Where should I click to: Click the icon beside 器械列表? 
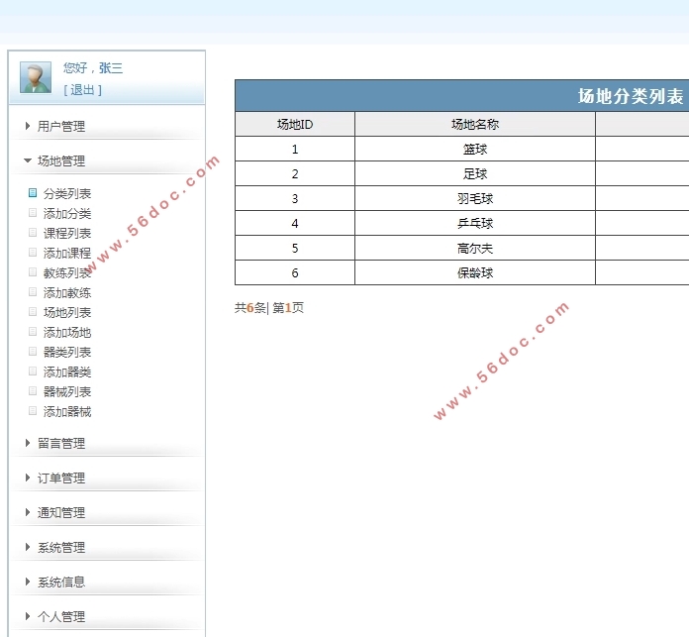(x=33, y=392)
